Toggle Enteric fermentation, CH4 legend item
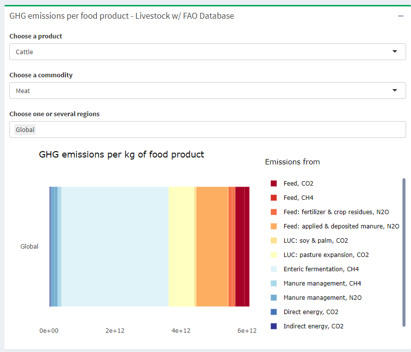Image resolution: width=411 pixels, height=352 pixels. [321, 269]
